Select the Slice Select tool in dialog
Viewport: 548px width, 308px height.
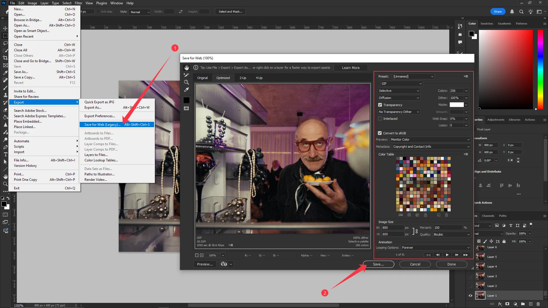(186, 75)
